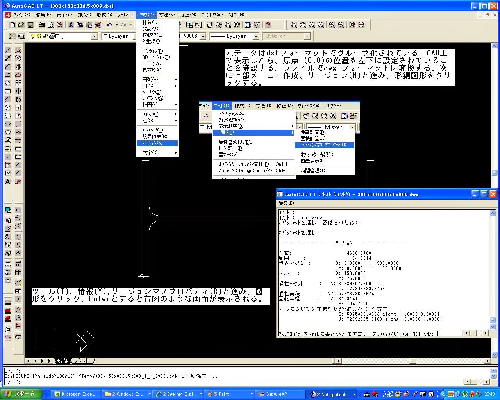
Task: Toggle the layer lock padlock icon
Action: 45,36
